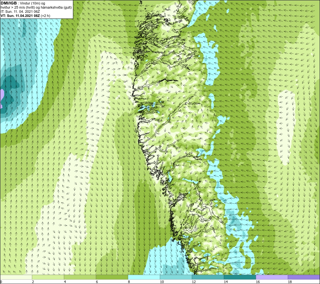Click the 4–6 m/s green swatch
The width and height of the screenshot is (320, 284).
80,277
